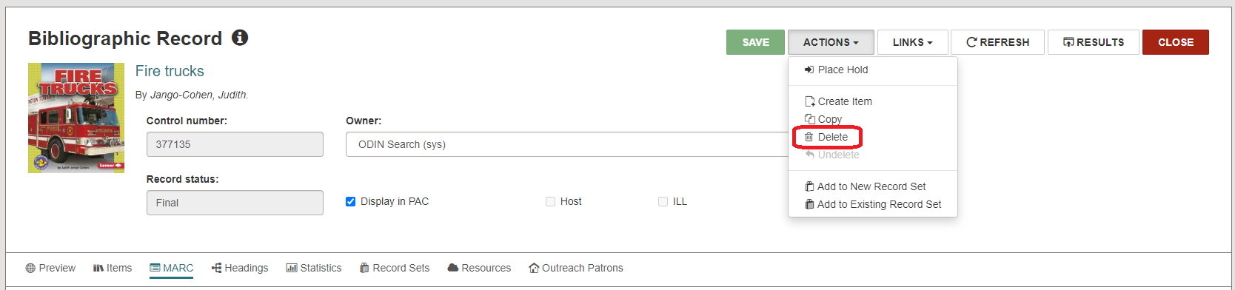Open the Owner field ODIN Search (sys)
This screenshot has width=1235, height=290.
click(567, 144)
